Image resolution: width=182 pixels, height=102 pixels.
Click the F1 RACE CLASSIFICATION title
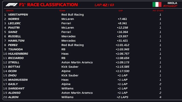coord(48,5)
